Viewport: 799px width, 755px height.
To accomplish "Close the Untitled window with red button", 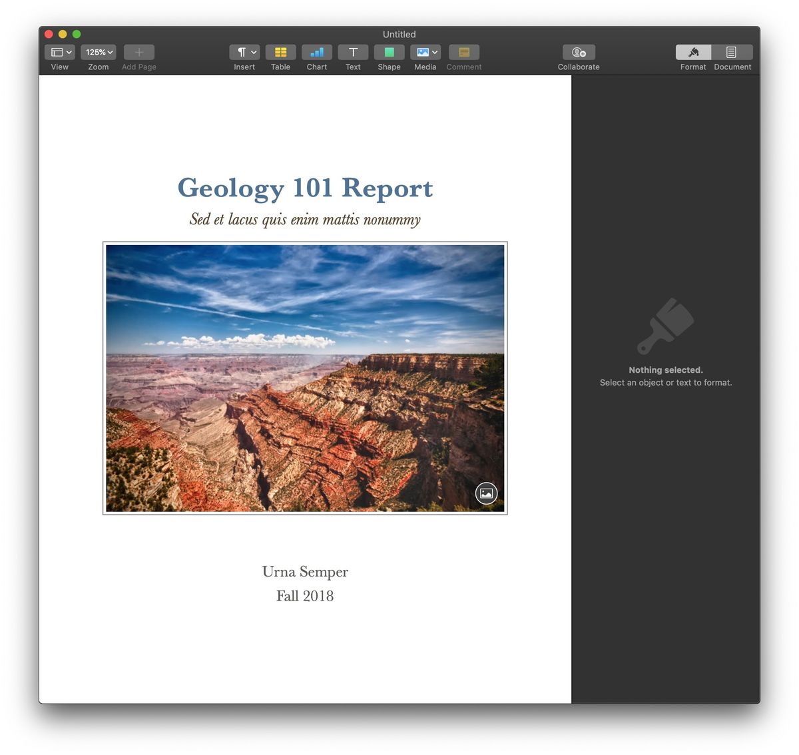I will [x=49, y=34].
